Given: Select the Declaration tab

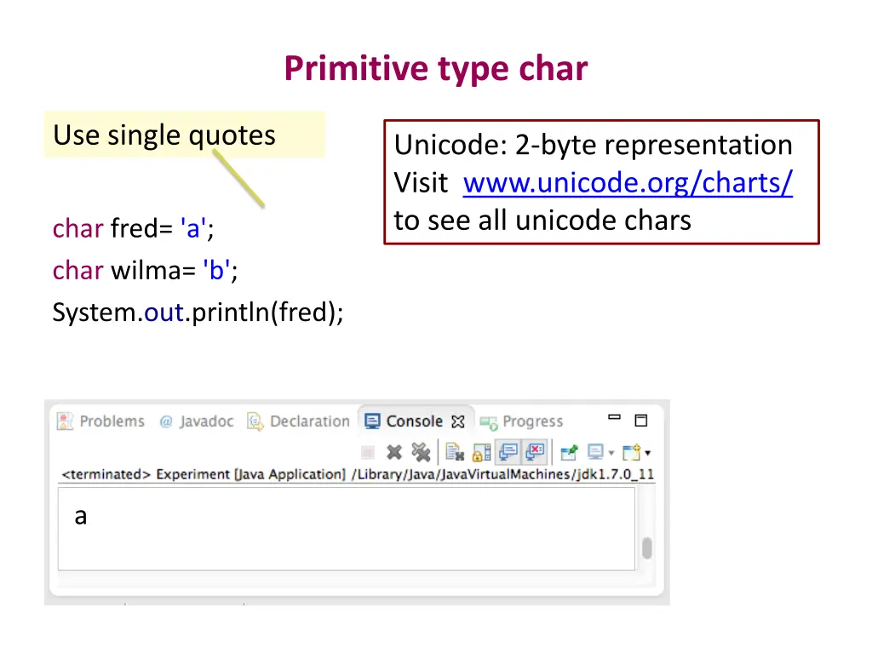Looking at the screenshot, I should click(x=299, y=422).
